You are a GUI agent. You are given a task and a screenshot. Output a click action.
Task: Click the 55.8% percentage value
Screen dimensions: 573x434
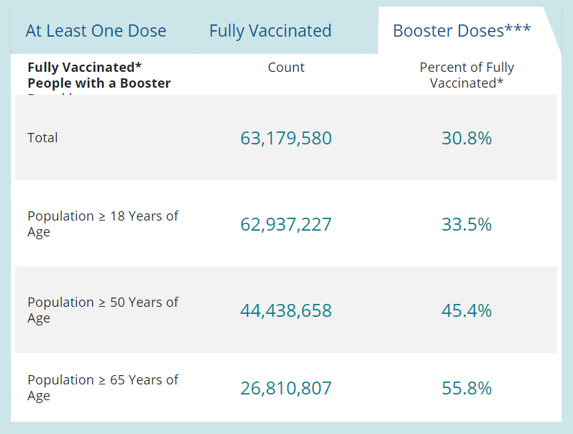467,389
